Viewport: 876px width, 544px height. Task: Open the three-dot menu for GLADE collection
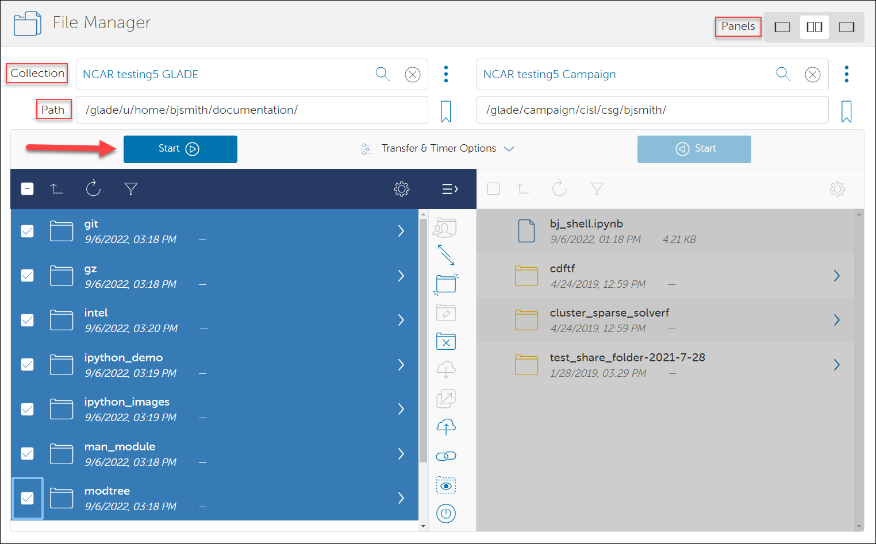(446, 74)
